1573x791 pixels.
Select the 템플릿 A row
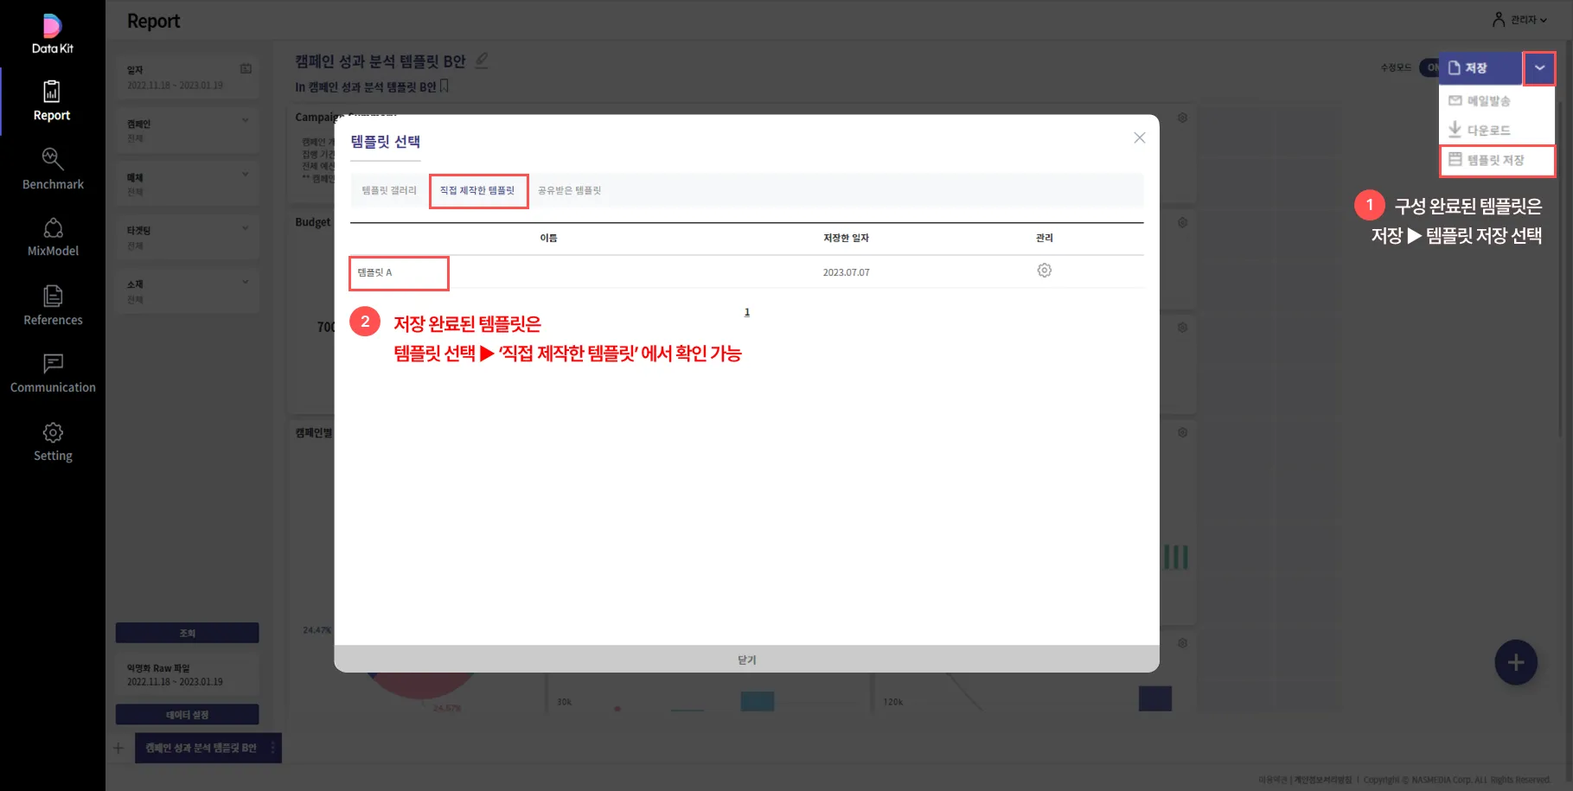[x=399, y=272]
